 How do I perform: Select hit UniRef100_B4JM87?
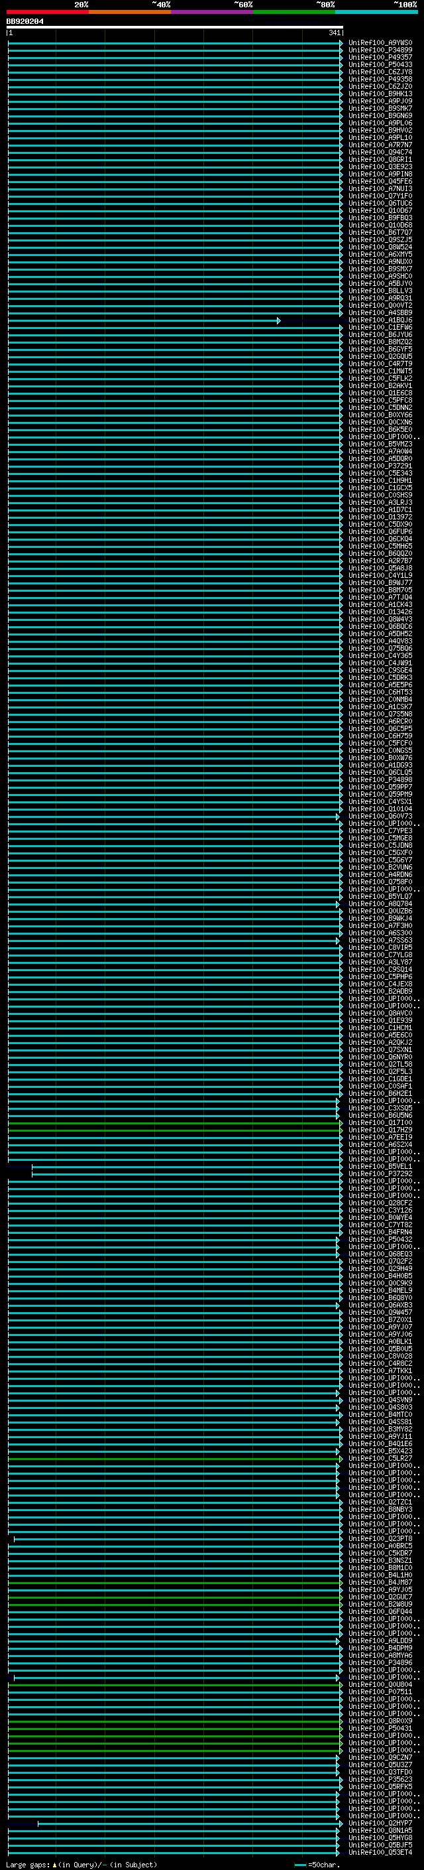[380, 1582]
